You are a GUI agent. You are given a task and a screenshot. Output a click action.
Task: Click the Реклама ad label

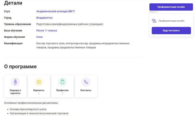point(152,12)
